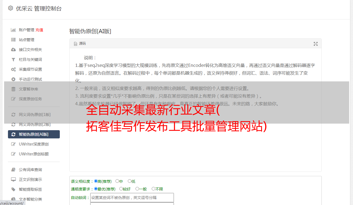This screenshot has height=205, width=353.
Task: Open the 采集细节设置 gears icon
Action: [13, 69]
